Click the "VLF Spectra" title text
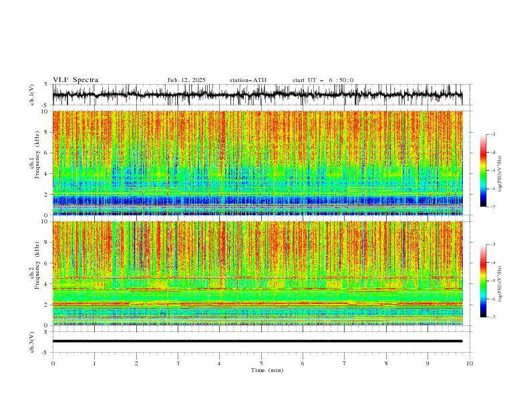529x408 pixels. [x=75, y=80]
